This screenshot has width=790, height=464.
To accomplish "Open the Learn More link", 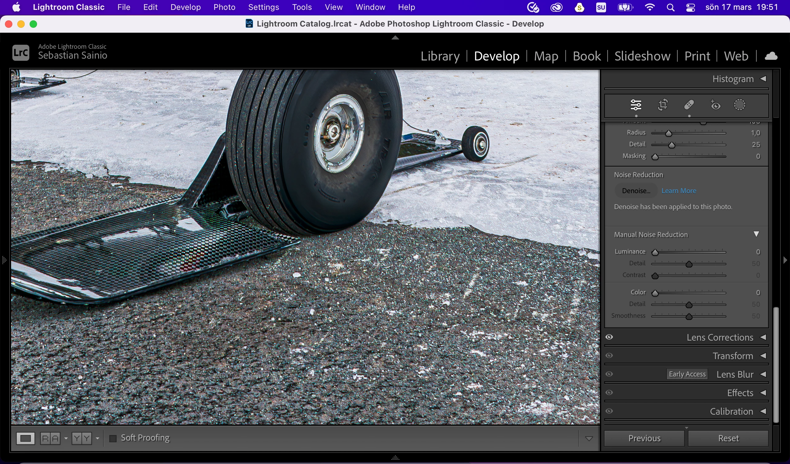I will pos(679,191).
